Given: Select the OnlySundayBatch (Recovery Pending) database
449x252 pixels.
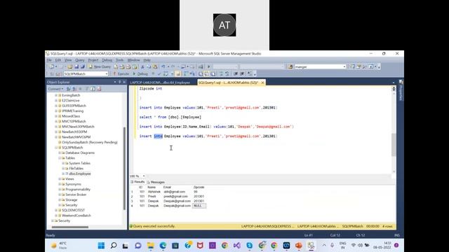Looking at the screenshot, I should coord(90,142).
